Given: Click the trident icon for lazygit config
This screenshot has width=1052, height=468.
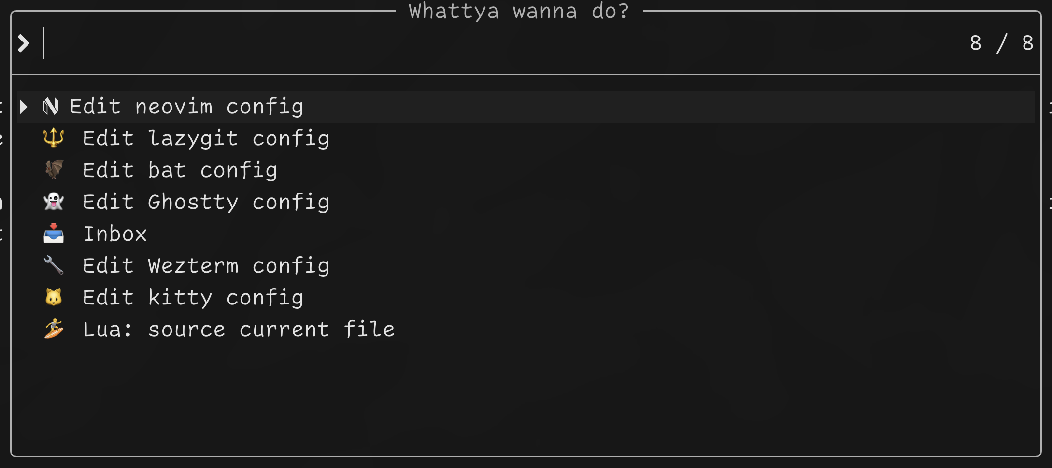Looking at the screenshot, I should click(54, 138).
